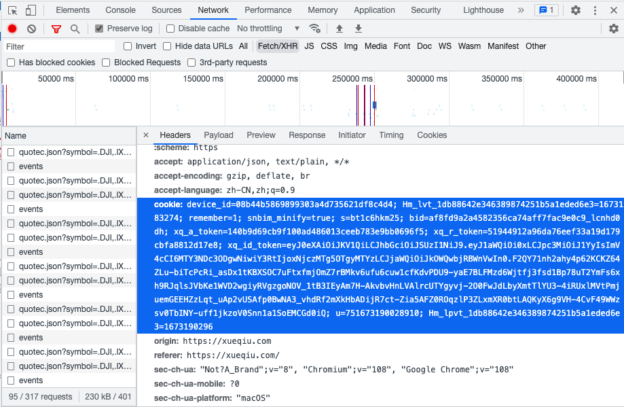Filter requests by Wasm
This screenshot has height=407, width=624.
(x=469, y=46)
